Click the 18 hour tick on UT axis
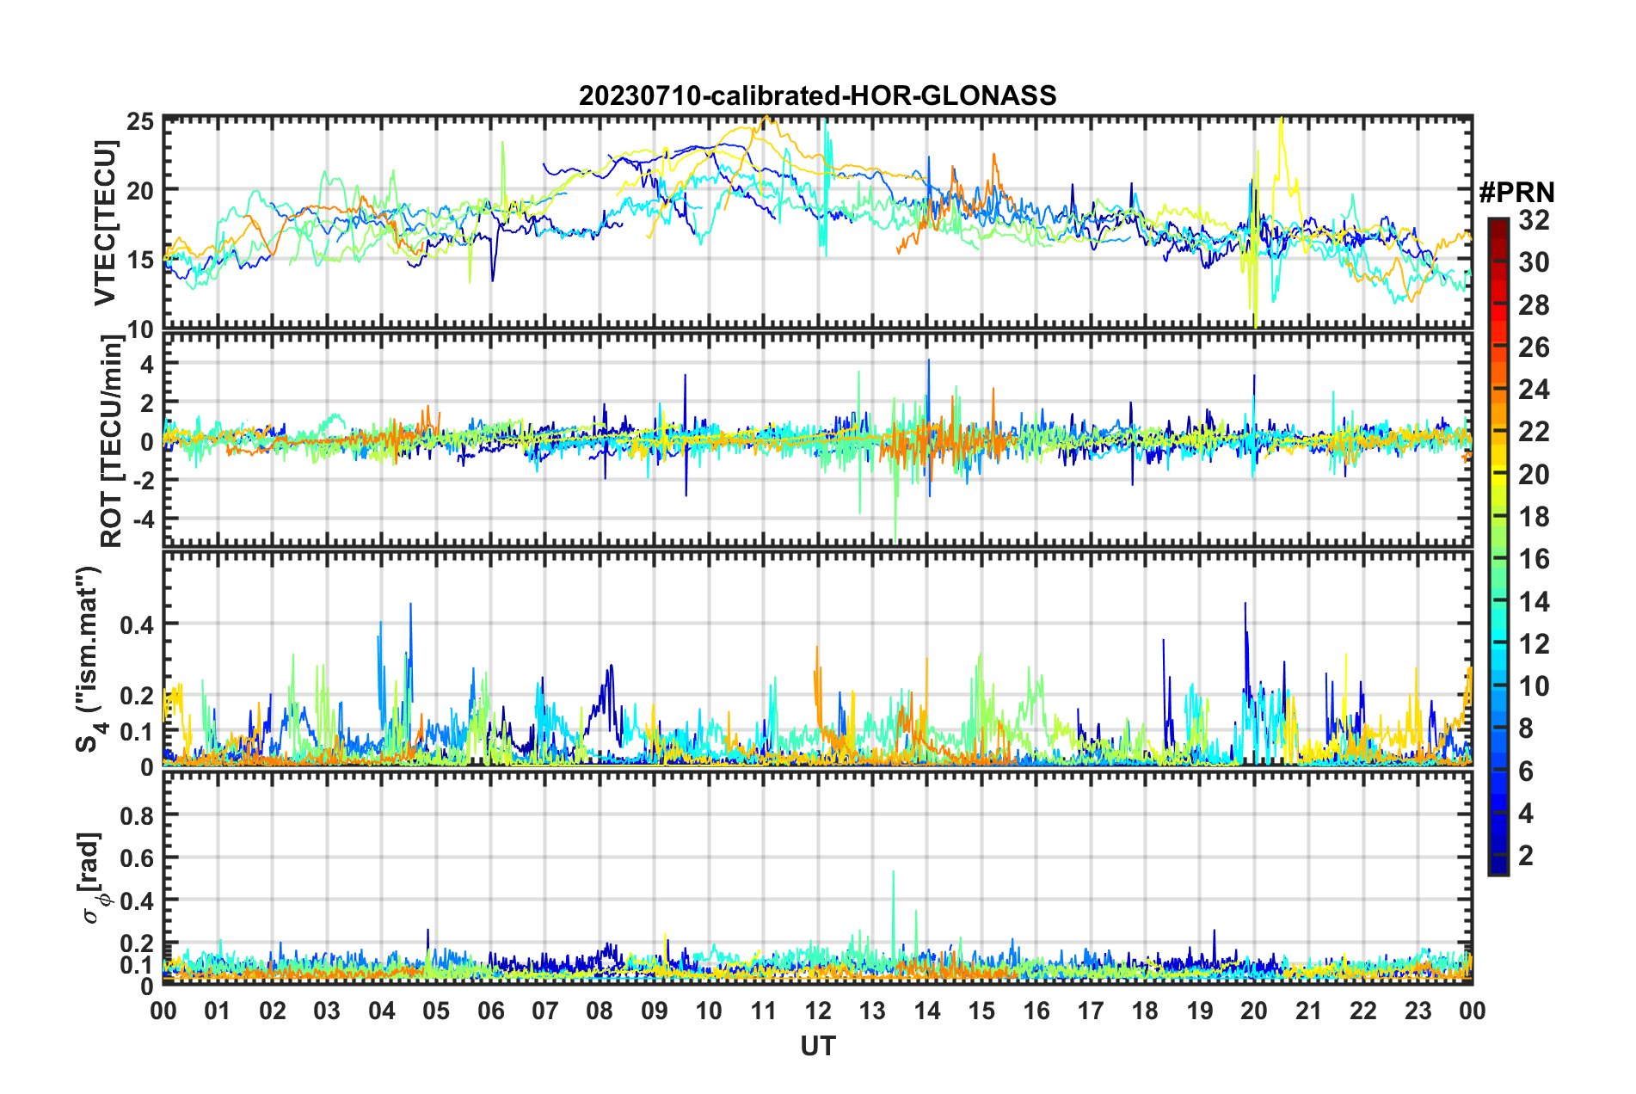 [1145, 1011]
